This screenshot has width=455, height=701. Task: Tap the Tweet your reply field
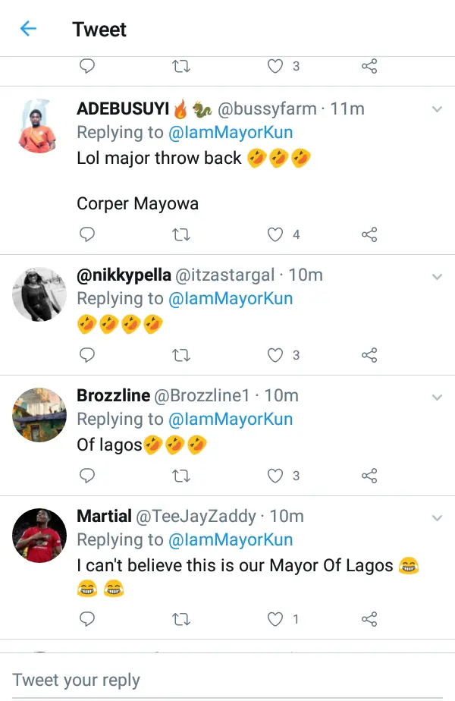pyautogui.click(x=227, y=679)
